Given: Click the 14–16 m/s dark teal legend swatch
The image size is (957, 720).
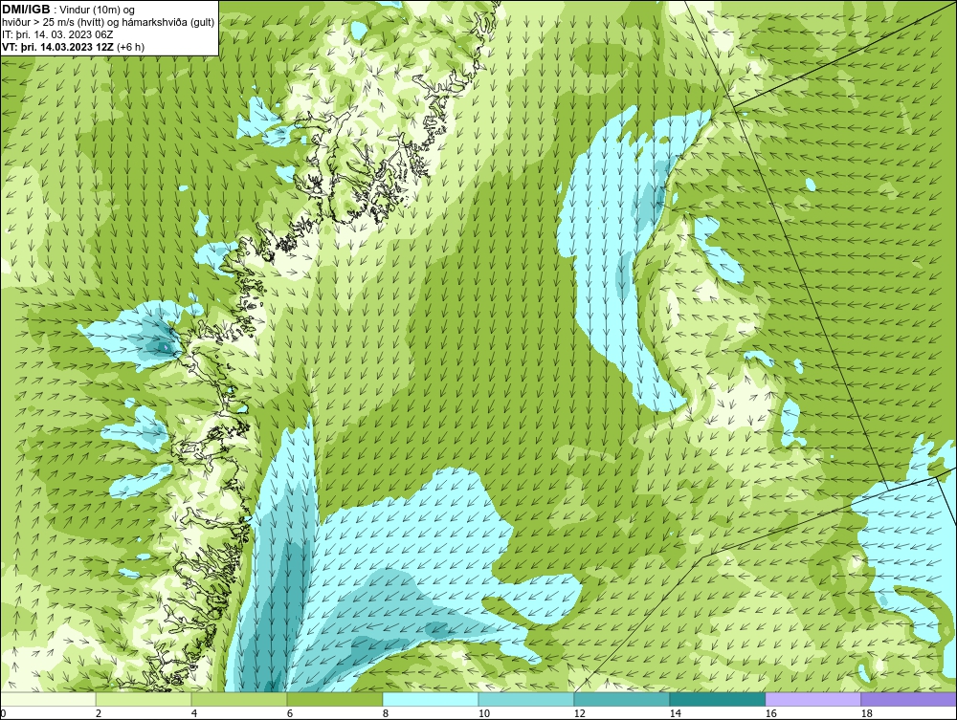Looking at the screenshot, I should point(717,699).
